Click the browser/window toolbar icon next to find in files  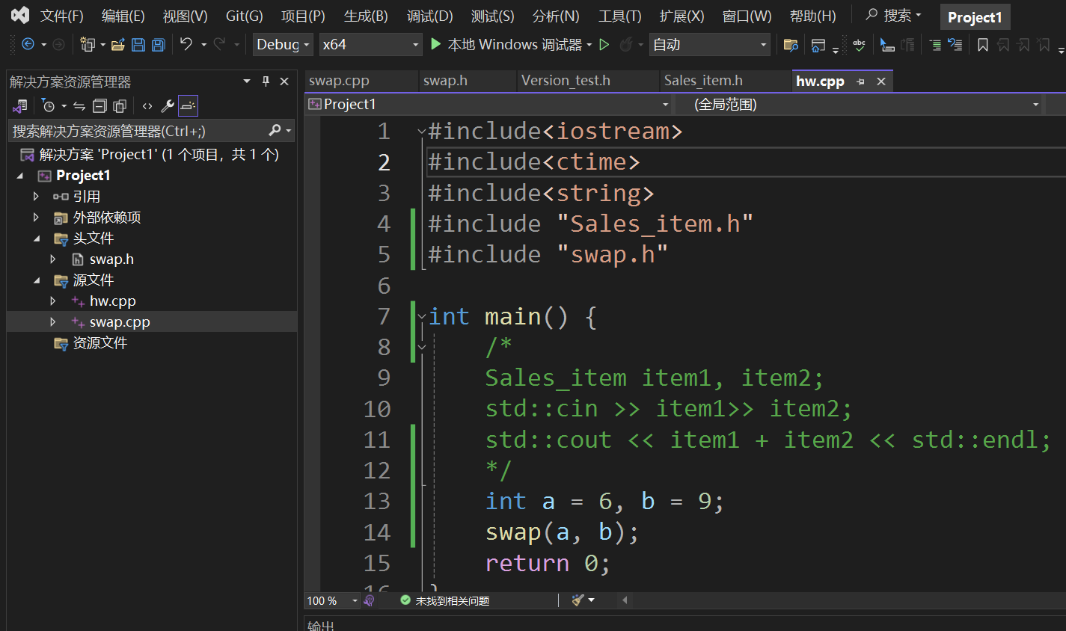point(818,46)
